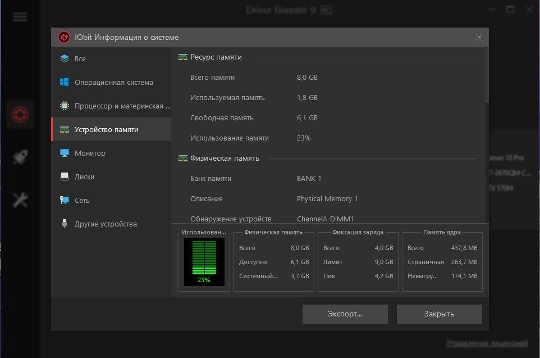Click the memory module icon in sidebar

point(65,129)
